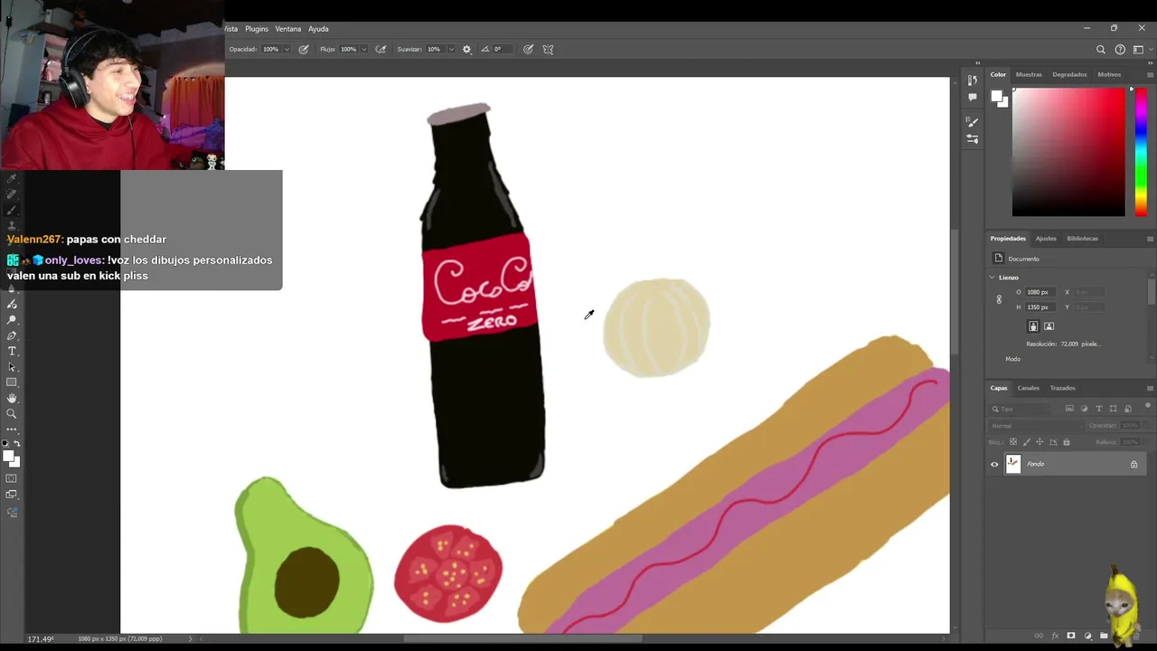Collapse the Lienzo section
Image resolution: width=1157 pixels, height=651 pixels.
coord(992,278)
